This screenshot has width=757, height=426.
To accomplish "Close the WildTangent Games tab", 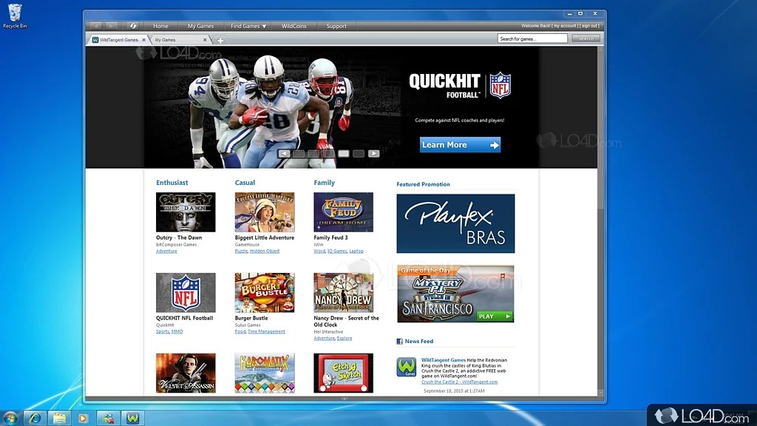I will pyautogui.click(x=143, y=40).
